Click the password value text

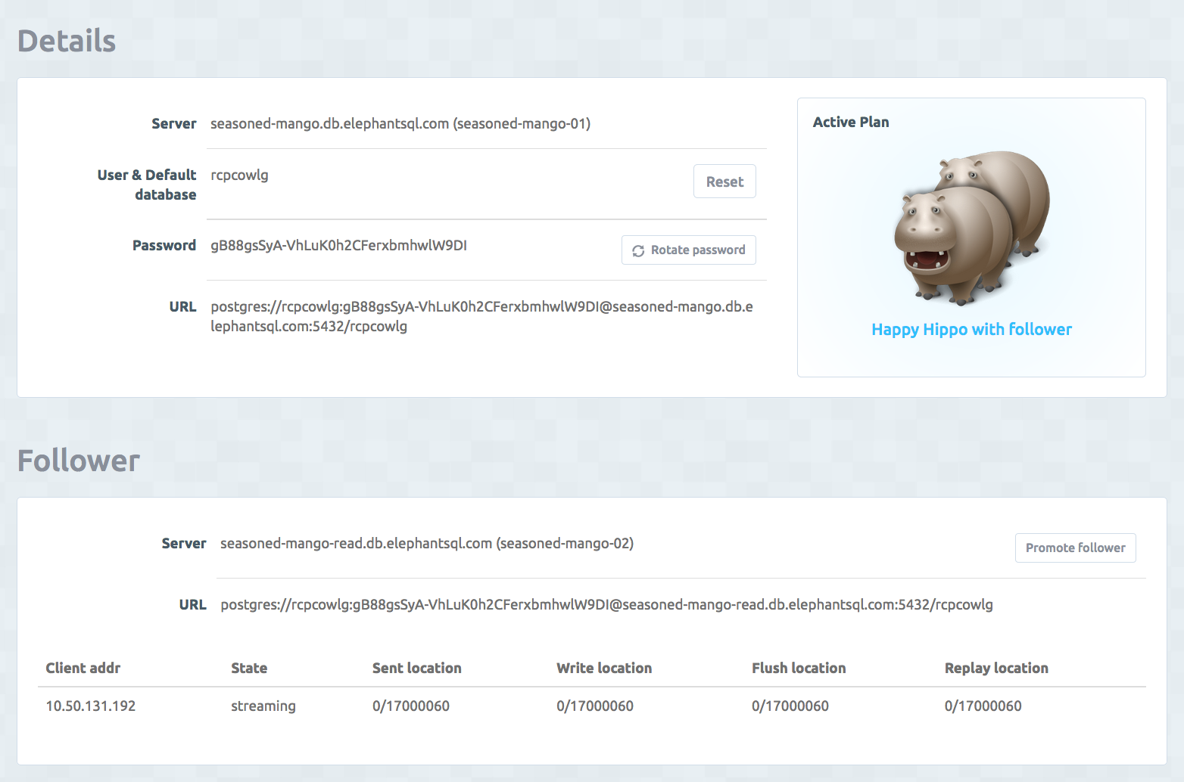tap(338, 246)
